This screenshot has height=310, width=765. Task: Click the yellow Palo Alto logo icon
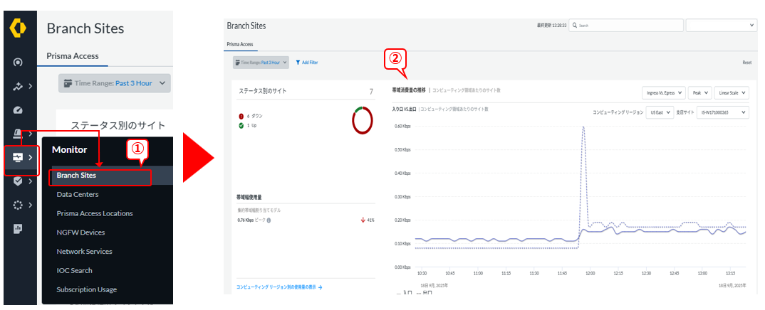(19, 28)
